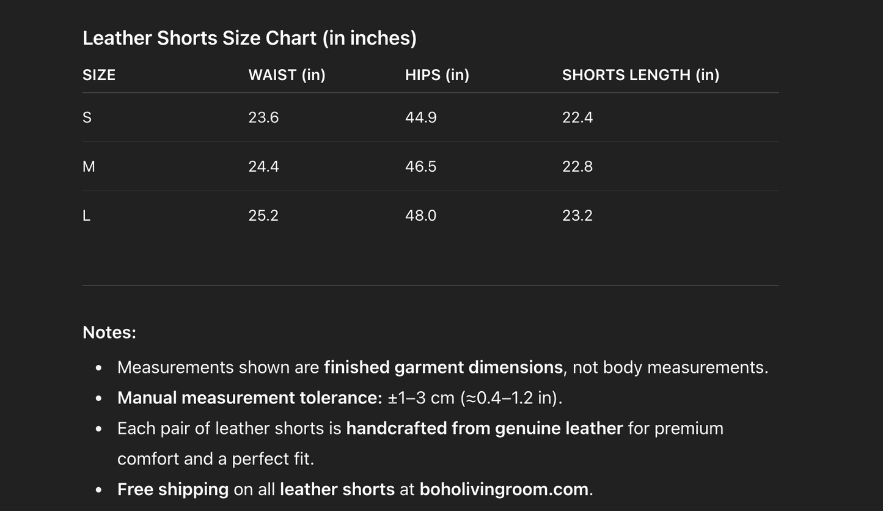883x511 pixels.
Task: Click the HIPS (in) column header
Action: (x=437, y=75)
